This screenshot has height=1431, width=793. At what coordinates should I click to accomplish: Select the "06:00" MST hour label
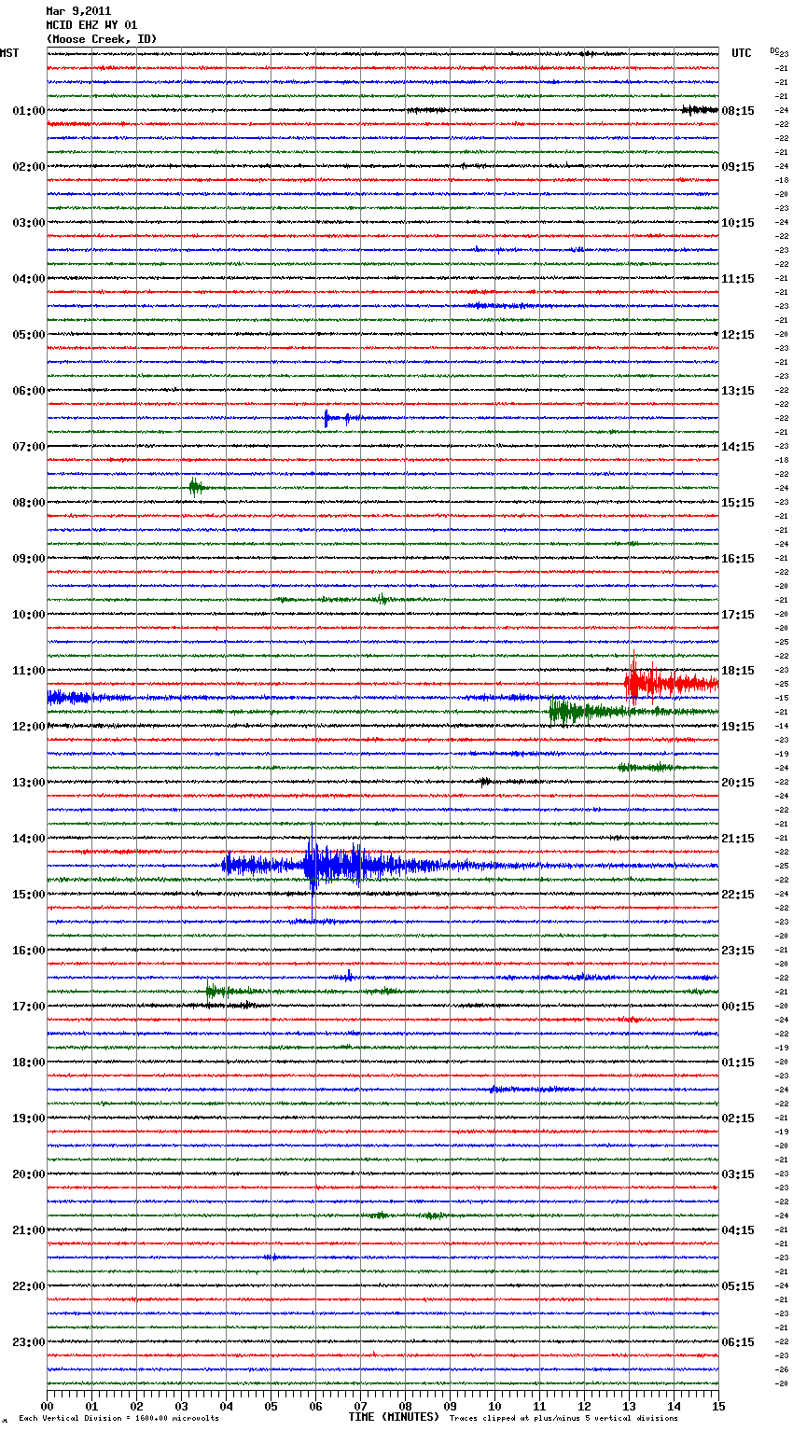[29, 391]
